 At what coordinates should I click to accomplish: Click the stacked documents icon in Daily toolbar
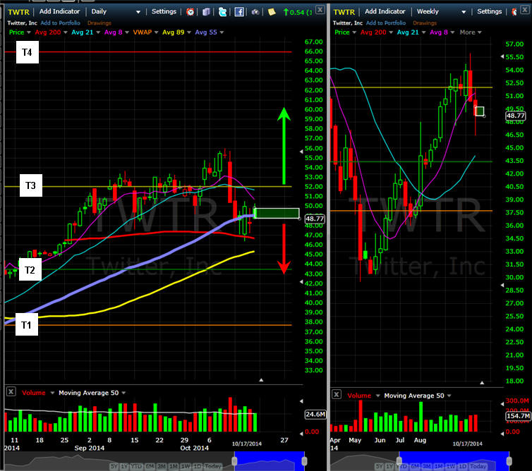click(206, 12)
